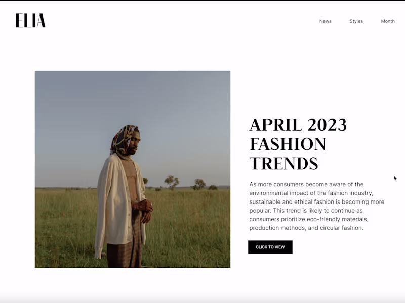Click the man's face in the photo

134,144
